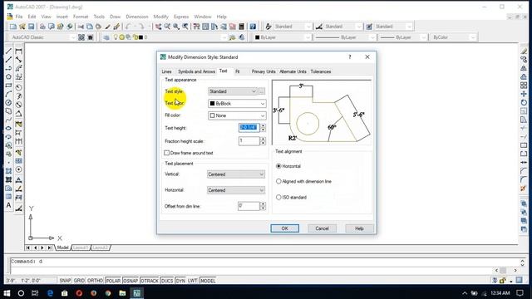Open the Text color ByBlock dropdown
The image size is (532, 299).
point(237,103)
